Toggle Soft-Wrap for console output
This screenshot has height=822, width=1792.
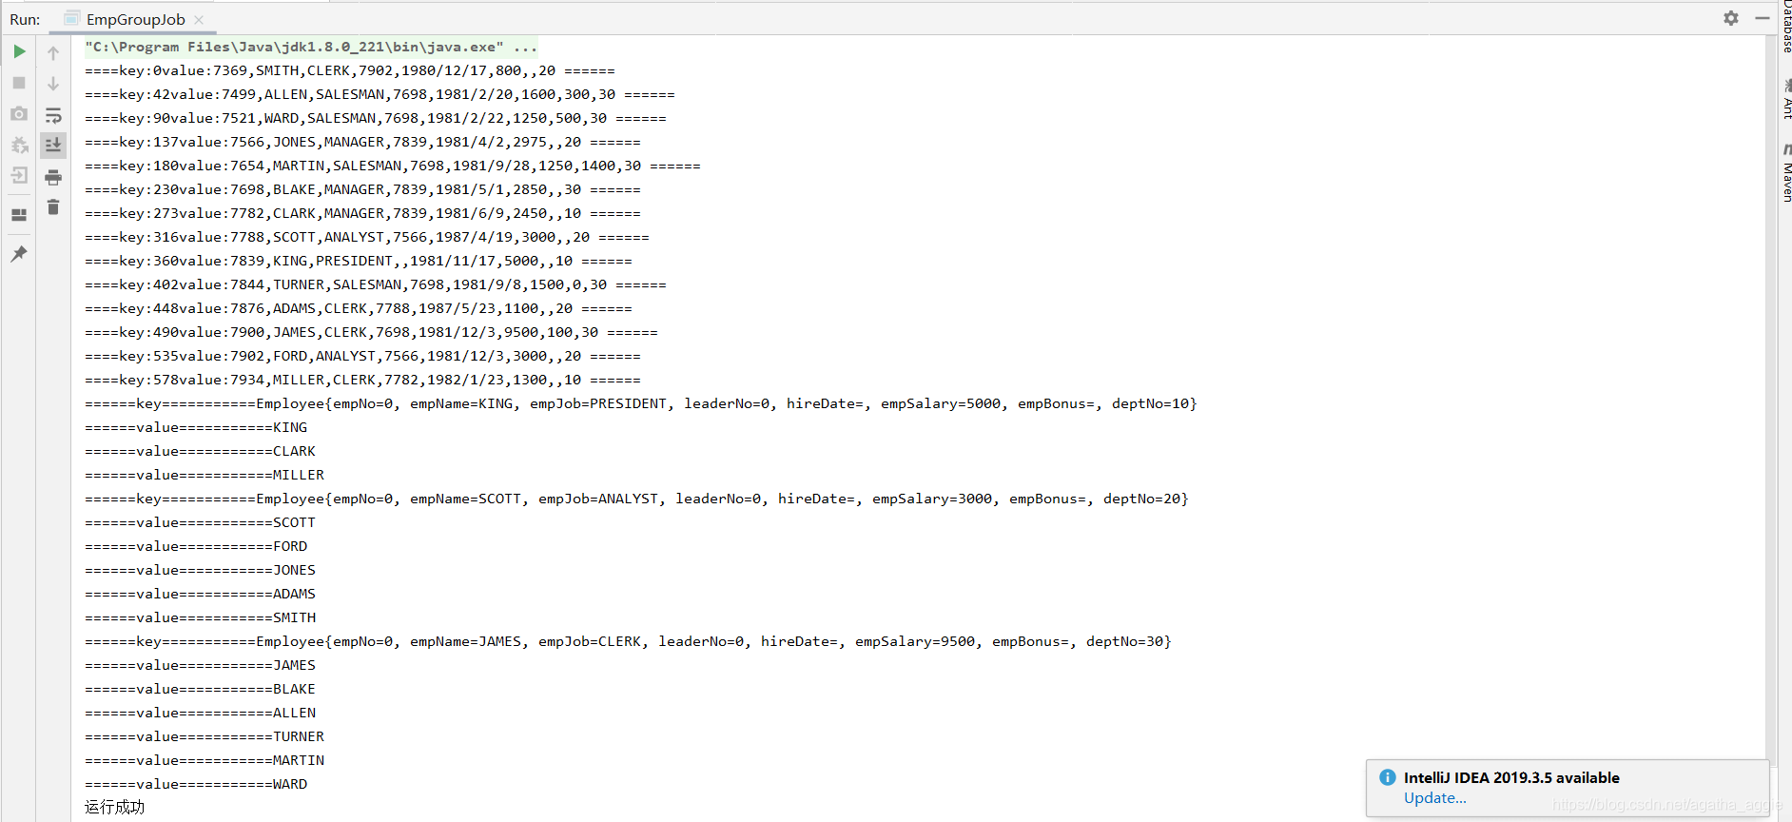53,115
